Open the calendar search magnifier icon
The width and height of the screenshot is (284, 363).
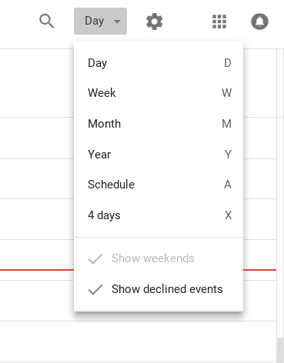coord(47,21)
